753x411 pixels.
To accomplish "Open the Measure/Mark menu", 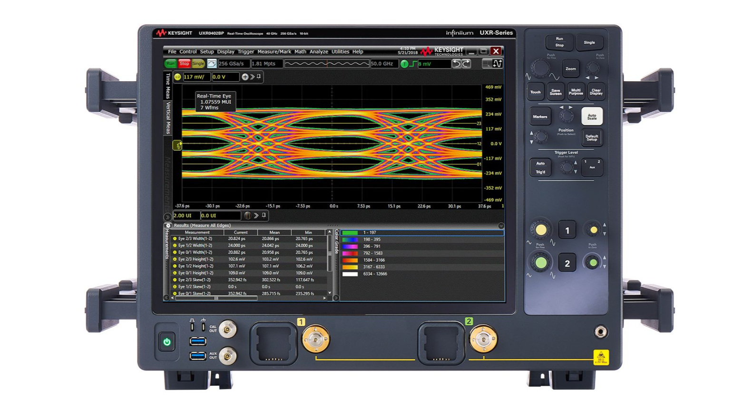I will tap(274, 52).
